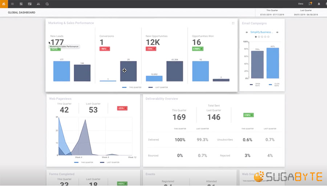Click the 83% click rate bar
Image resolution: width=327 pixels, height=186 pixels.
coord(273,63)
